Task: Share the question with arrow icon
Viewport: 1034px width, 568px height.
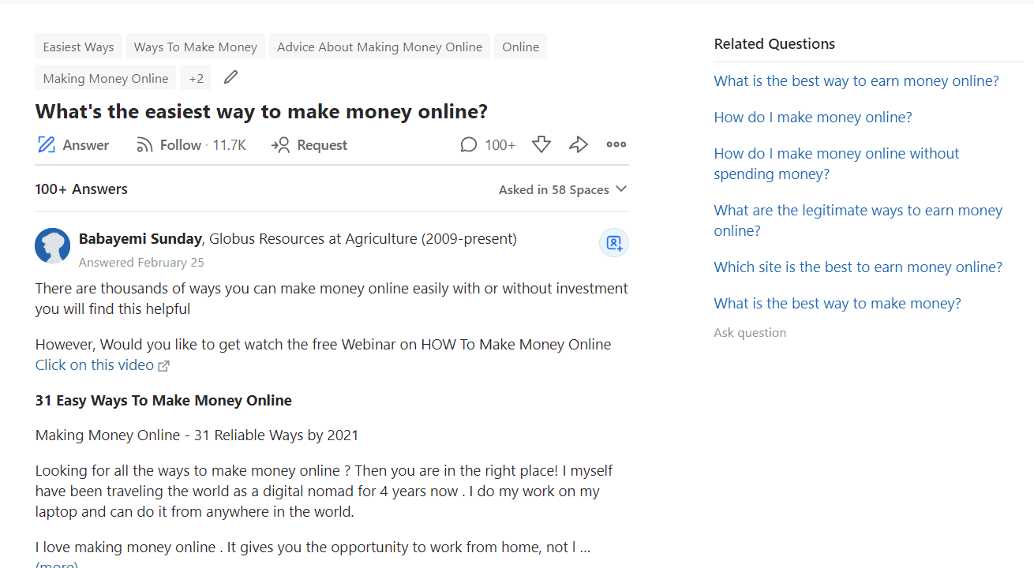Action: (x=579, y=144)
